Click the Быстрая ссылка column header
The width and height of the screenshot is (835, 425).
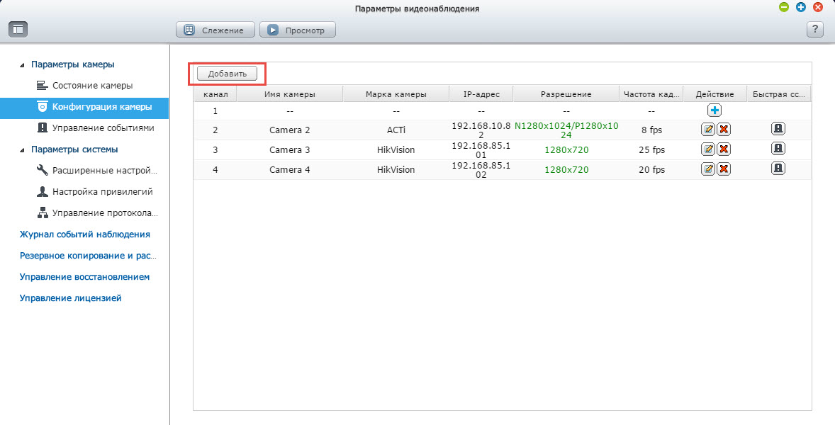coord(778,94)
